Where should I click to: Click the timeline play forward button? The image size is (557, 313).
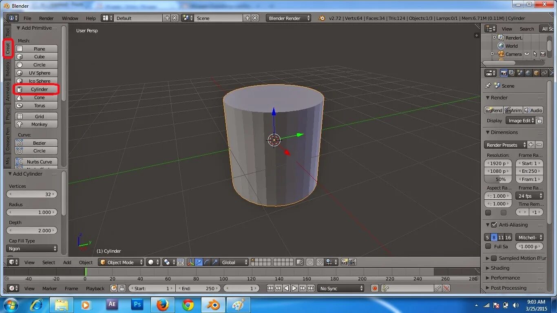pyautogui.click(x=294, y=288)
